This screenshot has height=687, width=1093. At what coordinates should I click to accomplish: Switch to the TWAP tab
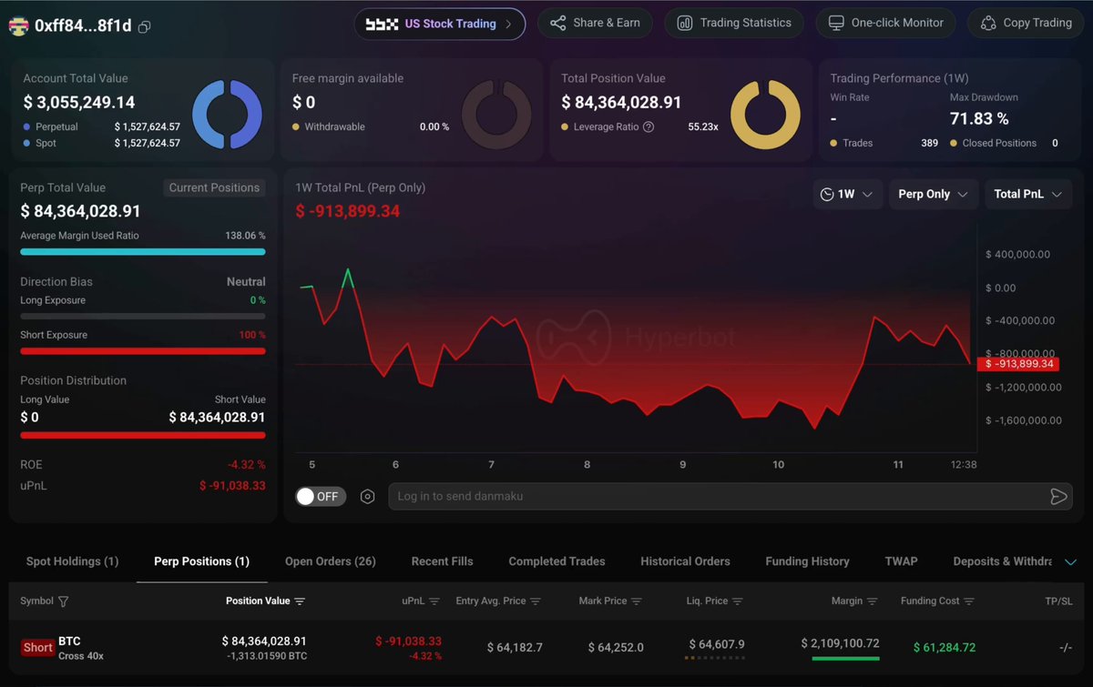pos(901,561)
